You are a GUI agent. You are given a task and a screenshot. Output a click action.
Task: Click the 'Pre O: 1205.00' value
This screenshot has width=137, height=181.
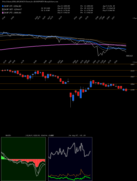click(x=87, y=6)
